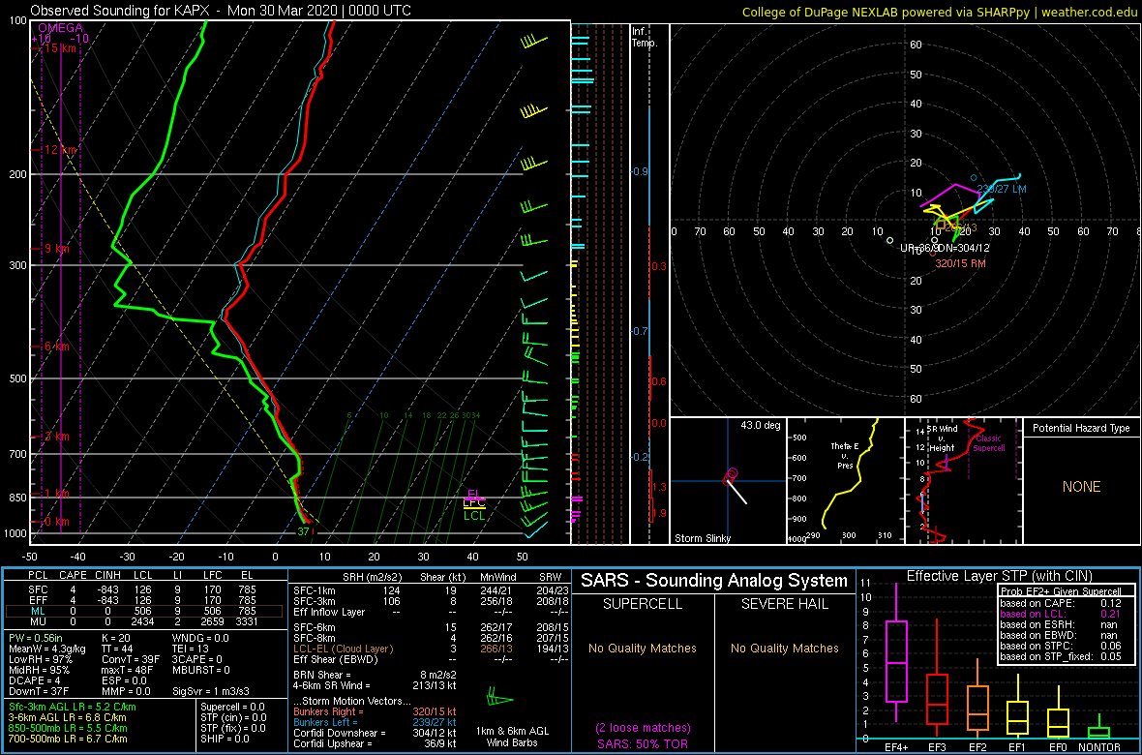This screenshot has height=755, width=1142.
Task: Click the 850 pressure level label
Action: (16, 498)
